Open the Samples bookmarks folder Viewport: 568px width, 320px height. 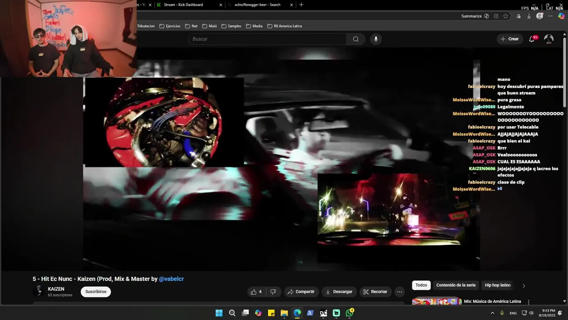coord(231,26)
